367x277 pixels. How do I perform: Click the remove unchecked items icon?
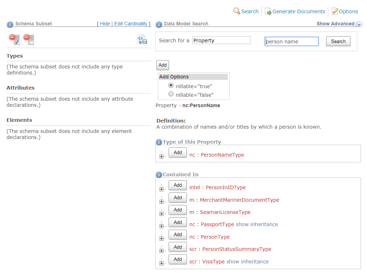click(x=29, y=39)
